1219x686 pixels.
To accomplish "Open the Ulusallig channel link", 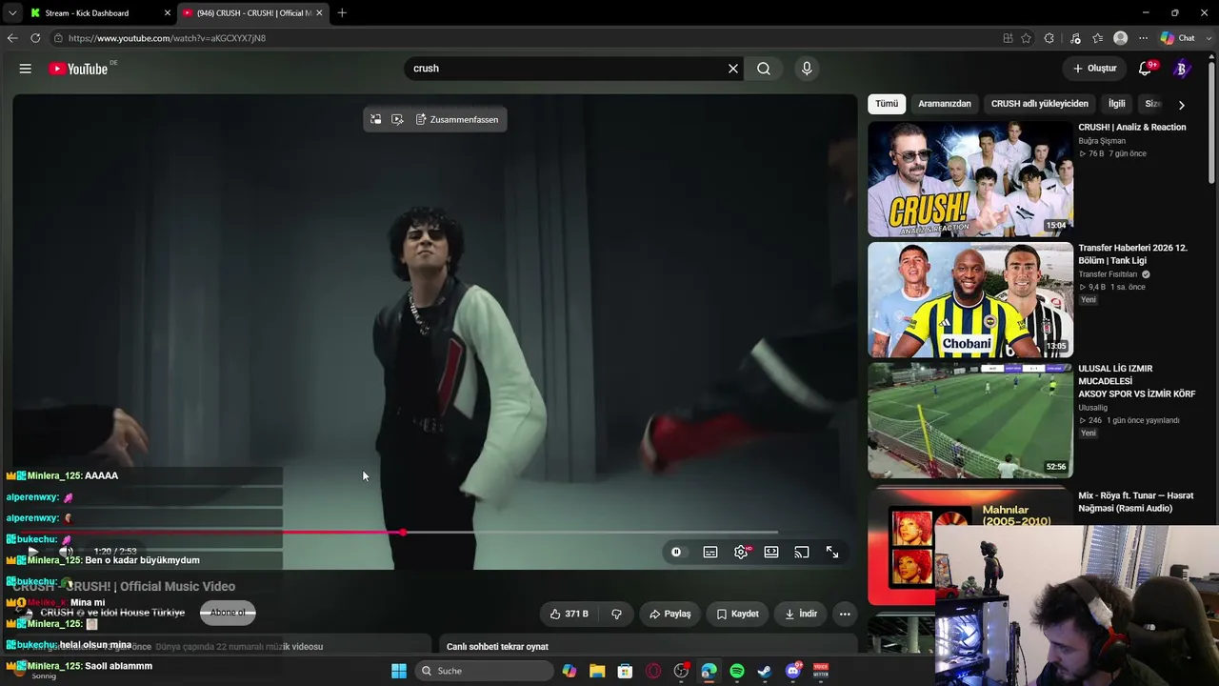I will tap(1092, 408).
